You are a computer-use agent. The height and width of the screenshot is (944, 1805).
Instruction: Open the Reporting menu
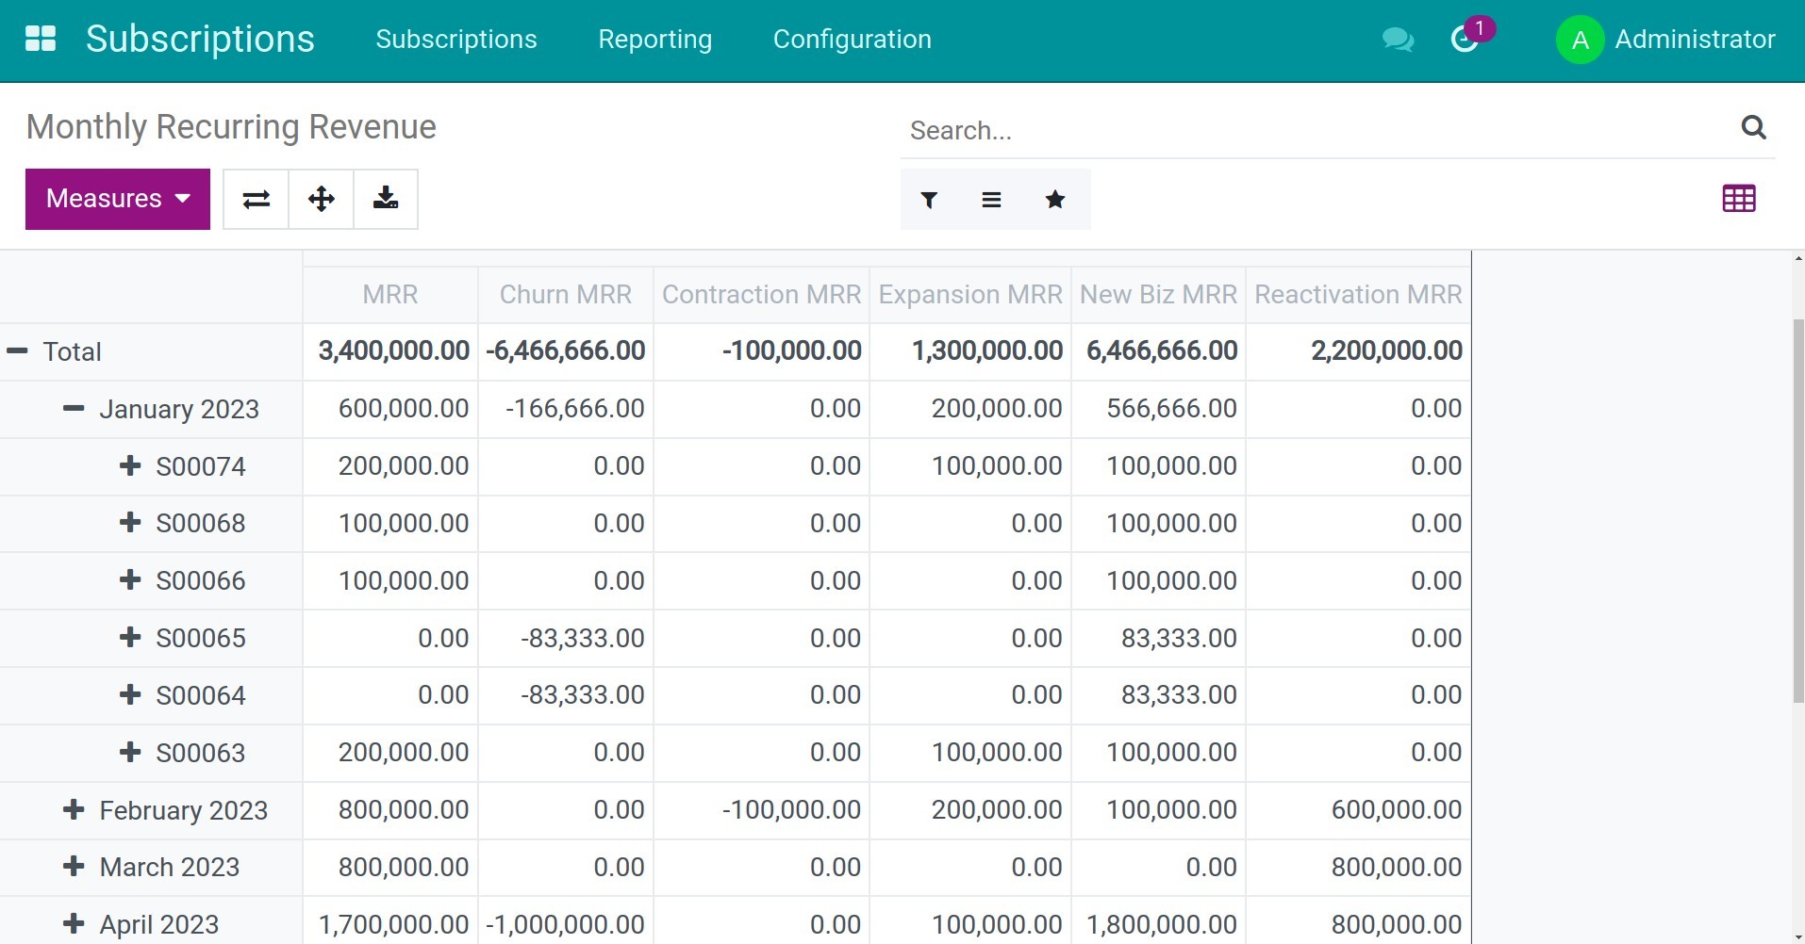tap(655, 40)
